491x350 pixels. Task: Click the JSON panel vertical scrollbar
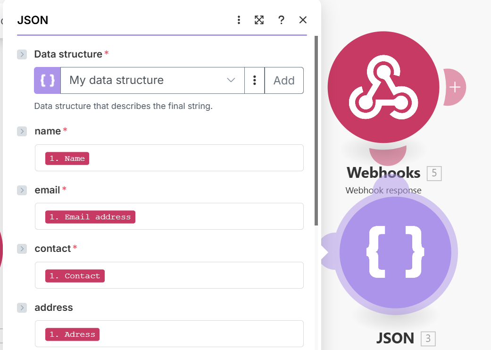(316, 131)
